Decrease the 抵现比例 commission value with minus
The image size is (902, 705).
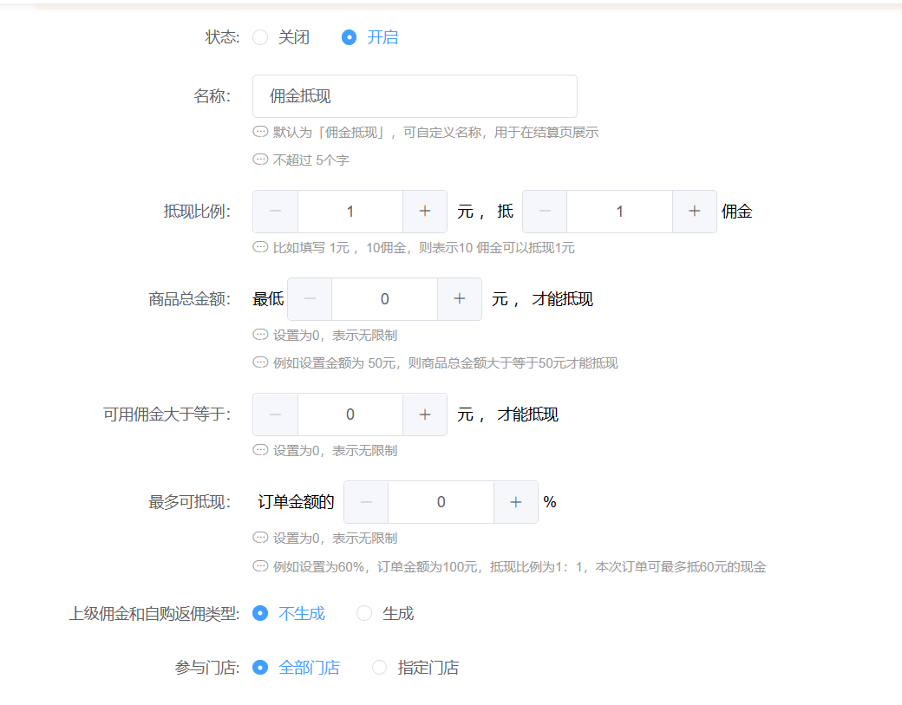coord(546,212)
